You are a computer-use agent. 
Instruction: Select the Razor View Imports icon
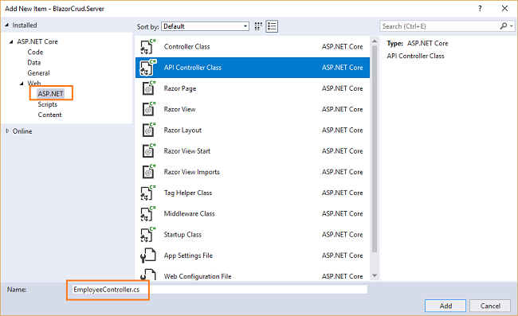[148, 172]
